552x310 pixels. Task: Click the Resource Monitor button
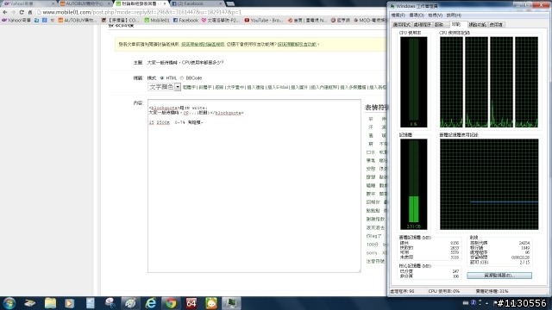(499, 276)
